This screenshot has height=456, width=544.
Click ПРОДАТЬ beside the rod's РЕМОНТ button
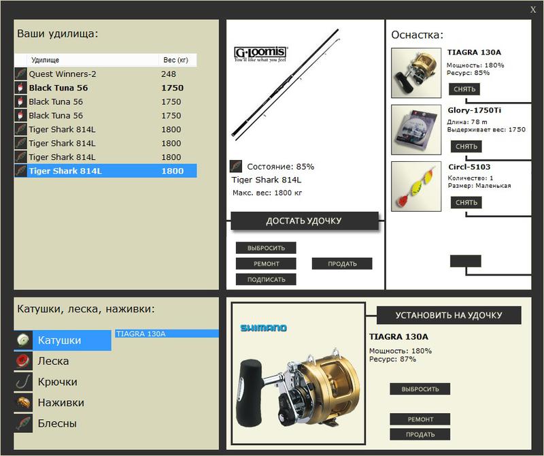[x=342, y=263]
